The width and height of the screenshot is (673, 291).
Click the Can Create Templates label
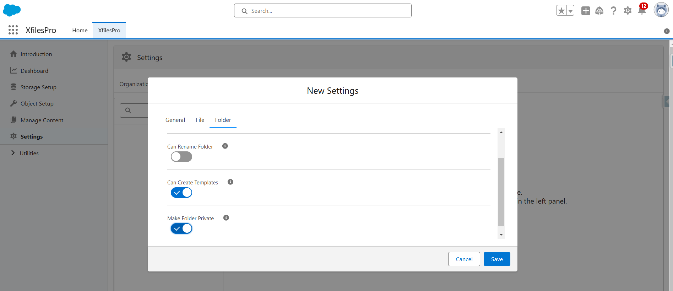click(x=192, y=183)
